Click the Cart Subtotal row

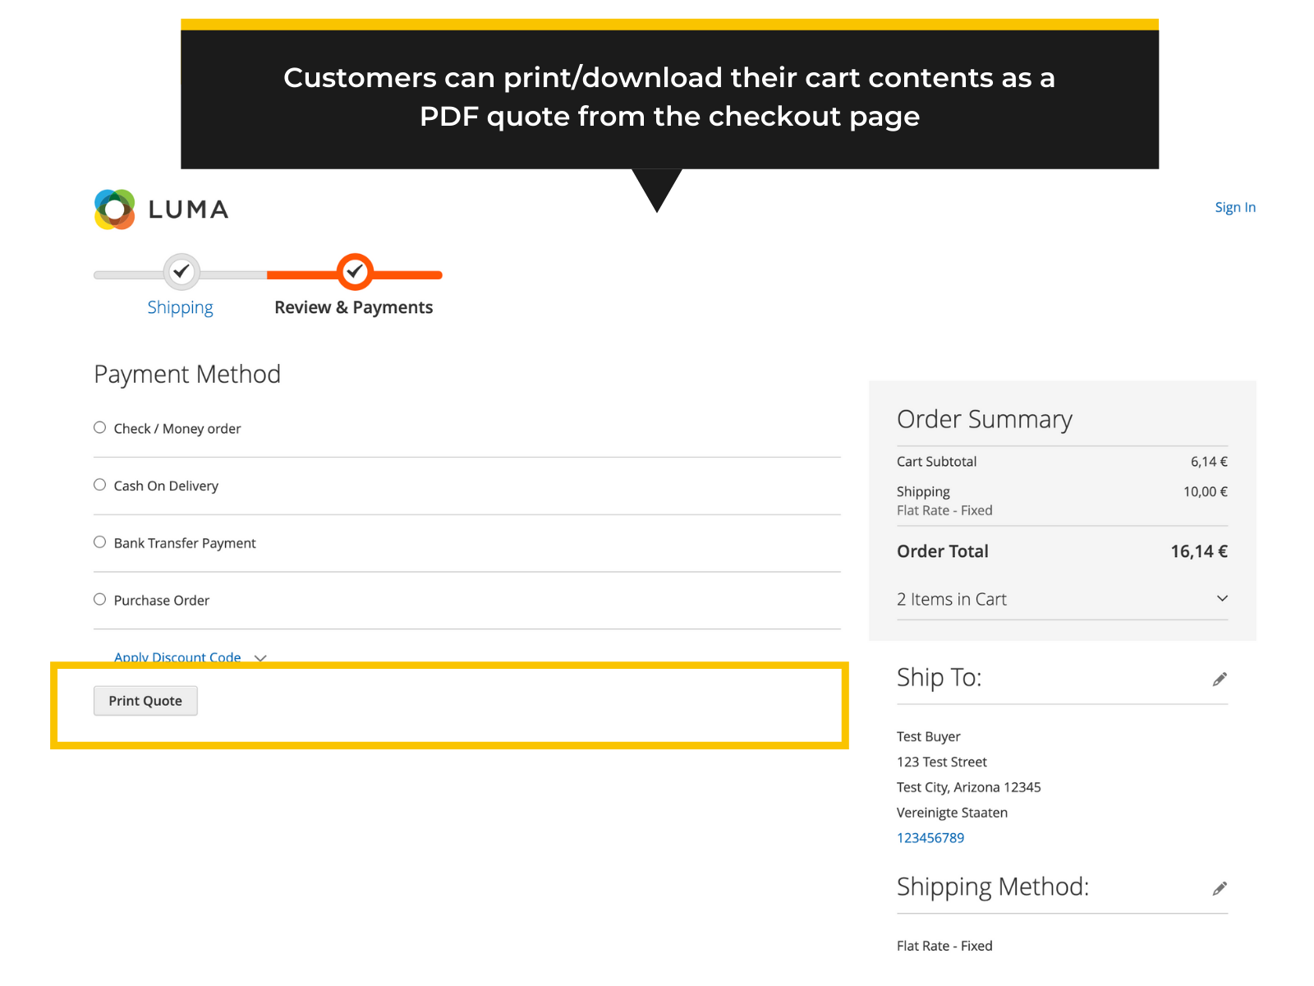936,462
